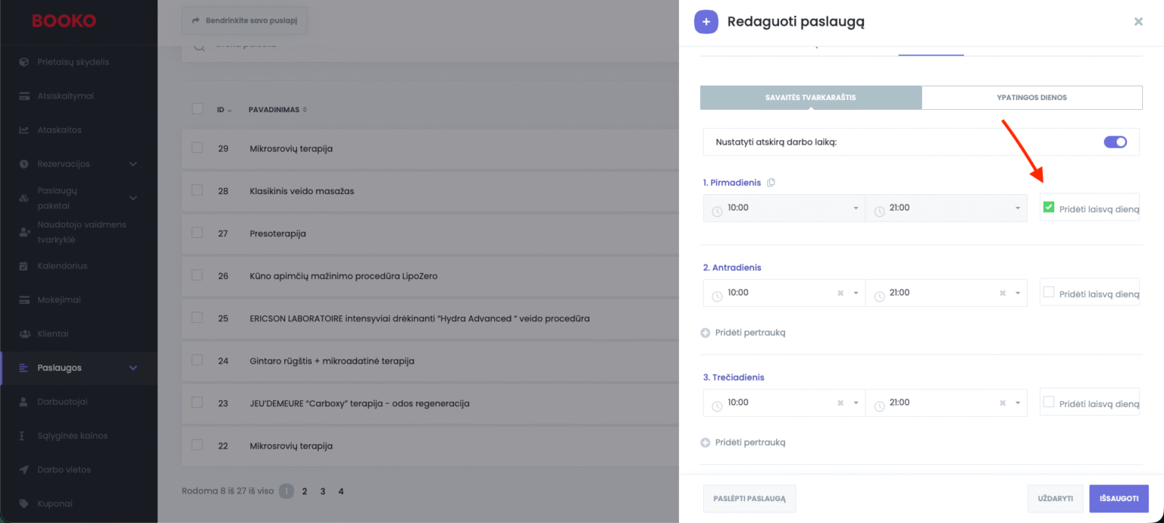1164x523 pixels.
Task: Expand the Rezervacijos sidebar submenu
Action: tap(133, 164)
